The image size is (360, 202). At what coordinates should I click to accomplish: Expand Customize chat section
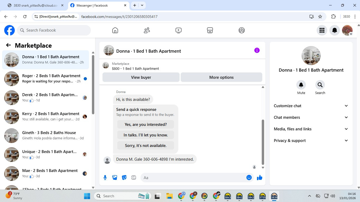pyautogui.click(x=311, y=106)
